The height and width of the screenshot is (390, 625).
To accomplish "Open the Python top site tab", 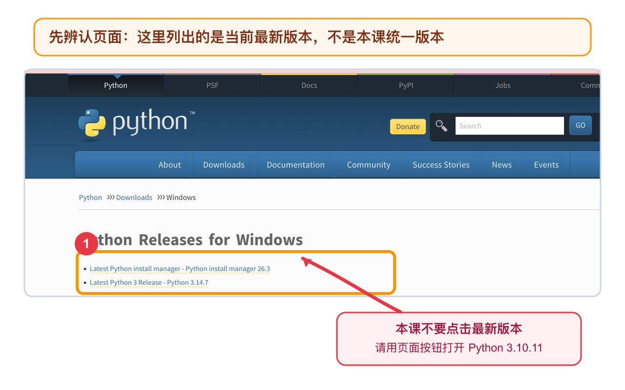I will click(x=116, y=85).
